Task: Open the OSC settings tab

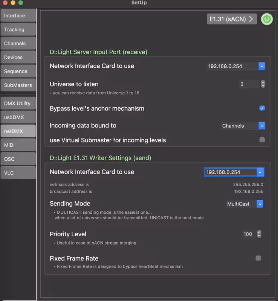Action: (18, 159)
